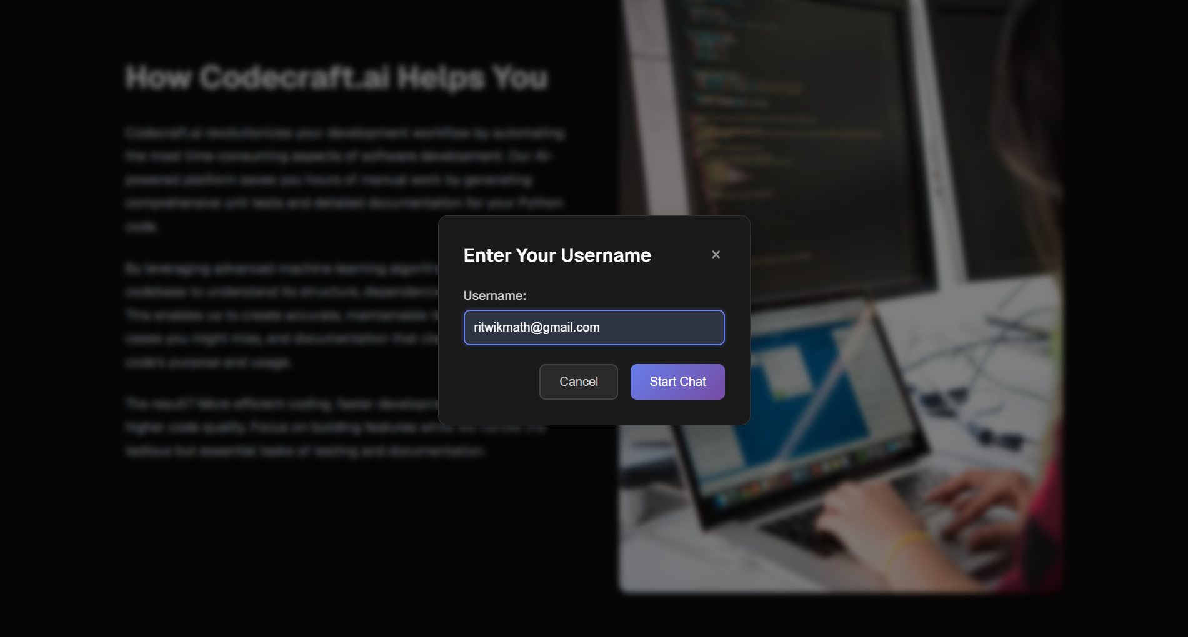Screen dimensions: 1188x637
Task: Click the ritwikmath@gmail.com text in the field
Action: point(537,327)
